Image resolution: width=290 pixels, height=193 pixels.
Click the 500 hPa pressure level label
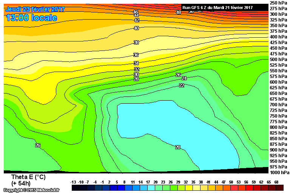(x=278, y=60)
